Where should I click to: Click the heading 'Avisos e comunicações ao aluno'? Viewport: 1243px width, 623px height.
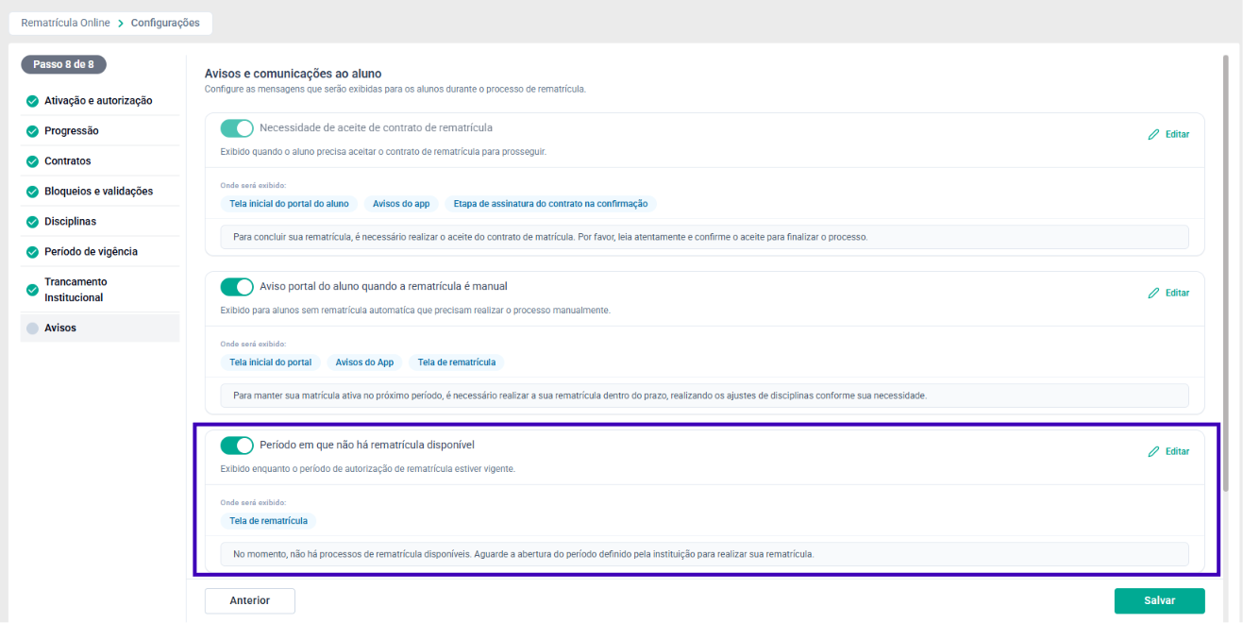click(x=293, y=74)
